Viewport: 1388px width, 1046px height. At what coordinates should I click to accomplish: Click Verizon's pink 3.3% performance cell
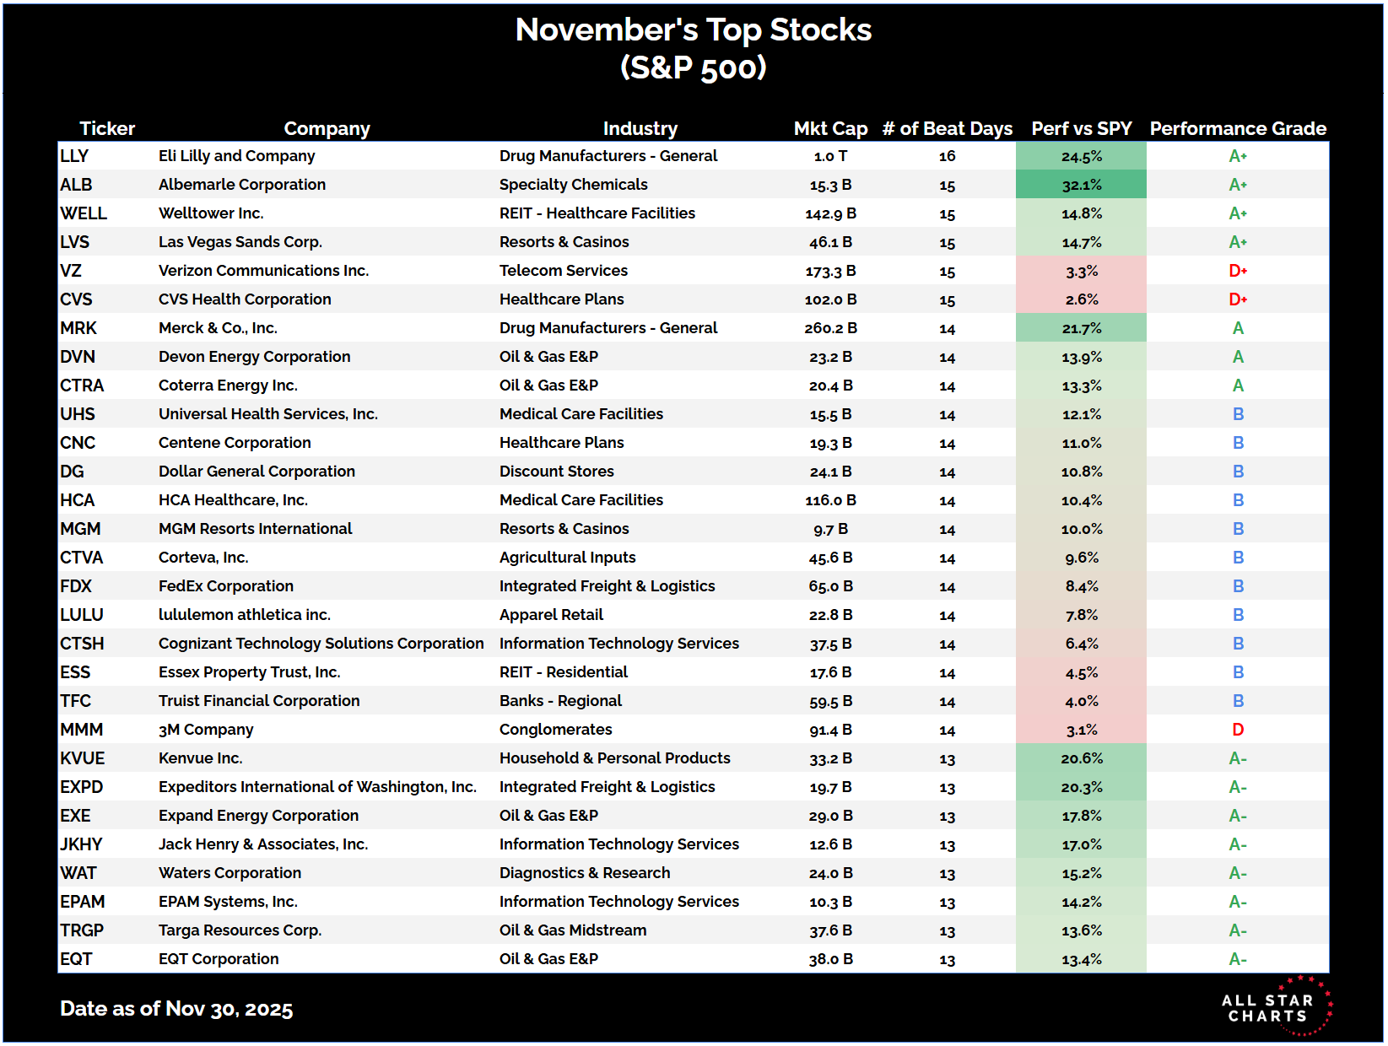[x=1081, y=271]
